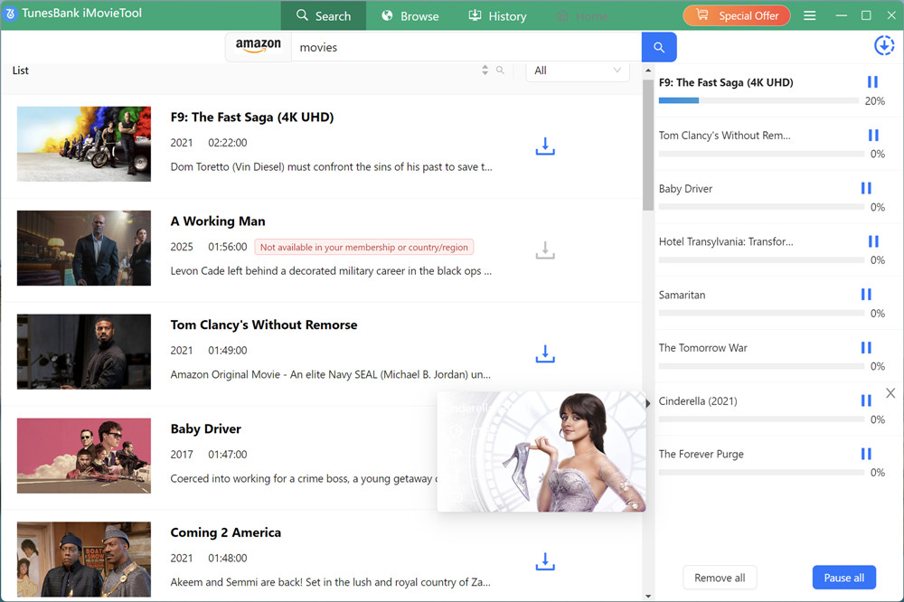Open the faded Home tab
The height and width of the screenshot is (602, 904).
point(582,16)
